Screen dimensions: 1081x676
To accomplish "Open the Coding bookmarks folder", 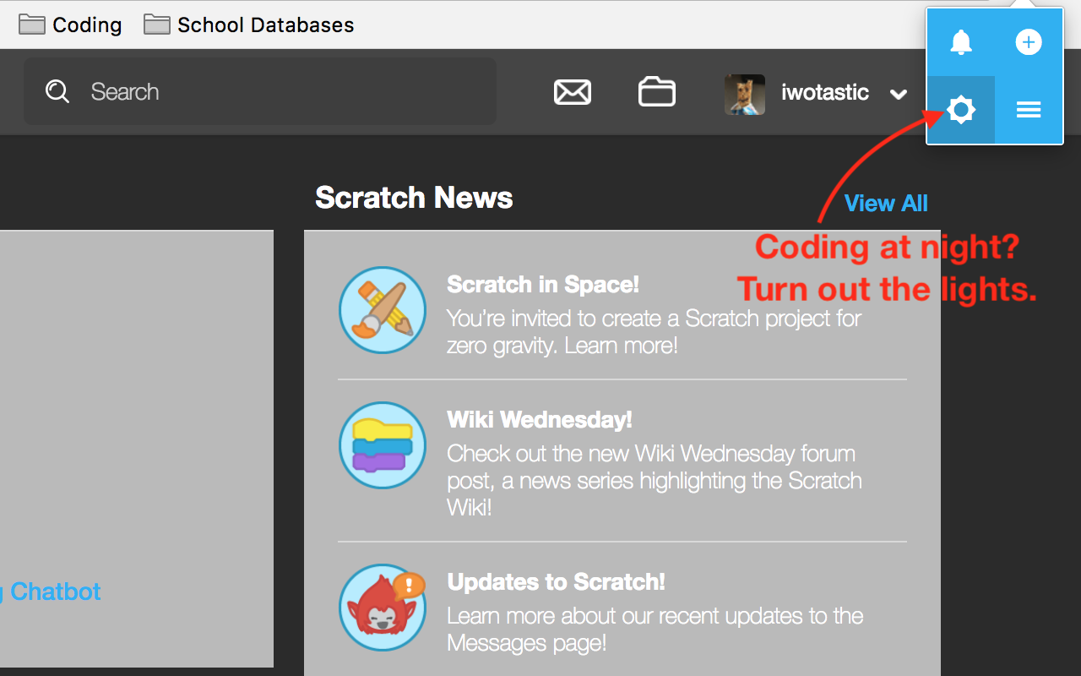I will coord(70,25).
